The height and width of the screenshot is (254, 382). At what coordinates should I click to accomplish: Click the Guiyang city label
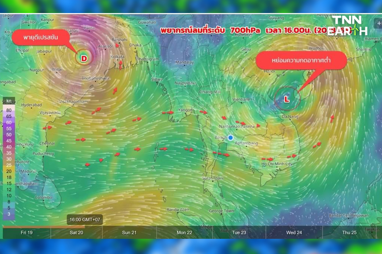(276, 18)
